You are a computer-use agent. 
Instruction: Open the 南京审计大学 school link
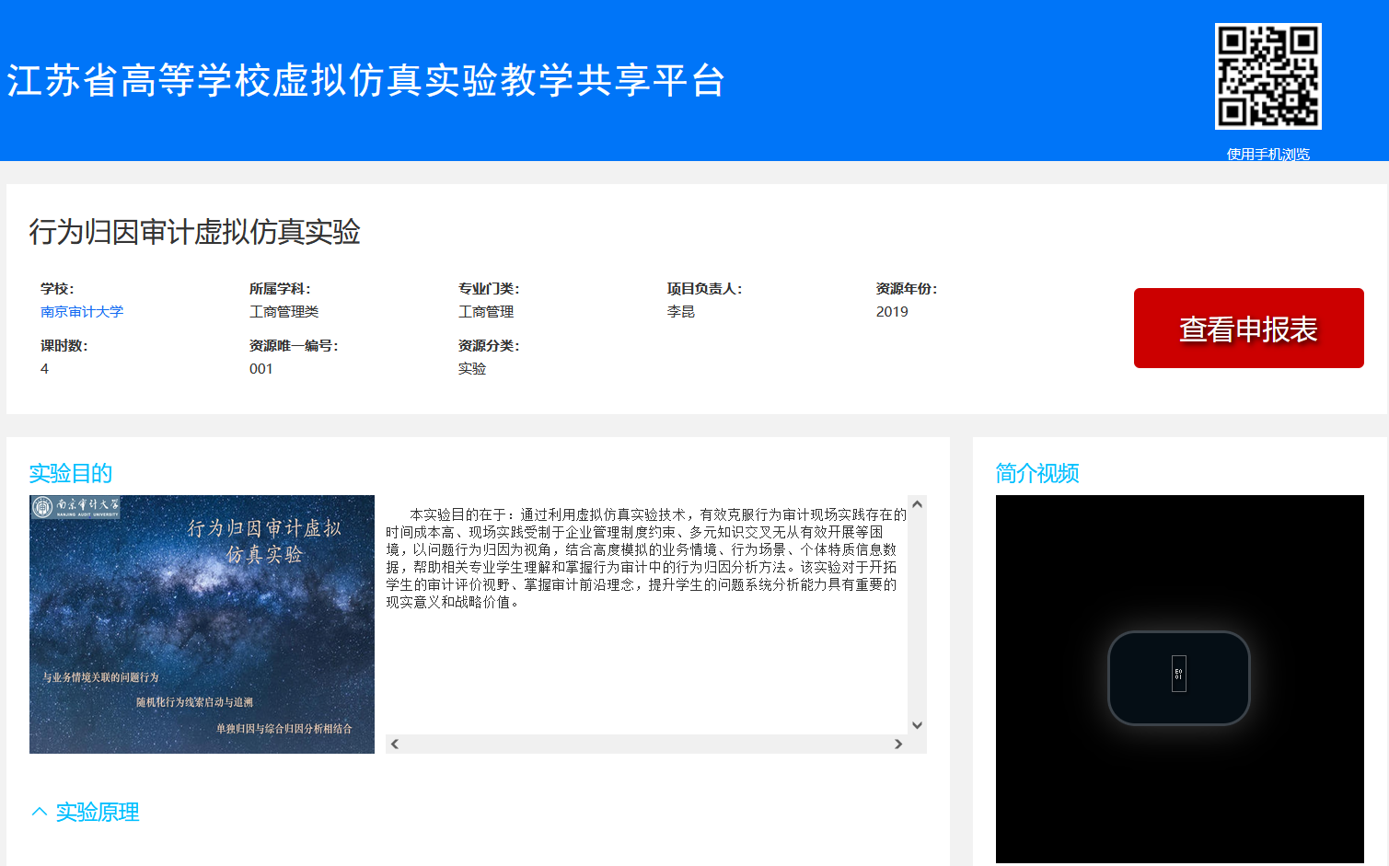[x=82, y=312]
